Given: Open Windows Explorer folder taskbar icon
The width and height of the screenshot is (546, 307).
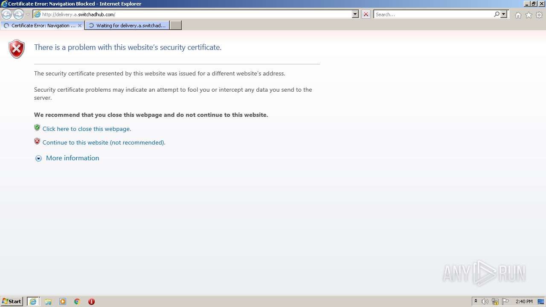Looking at the screenshot, I should (48, 301).
